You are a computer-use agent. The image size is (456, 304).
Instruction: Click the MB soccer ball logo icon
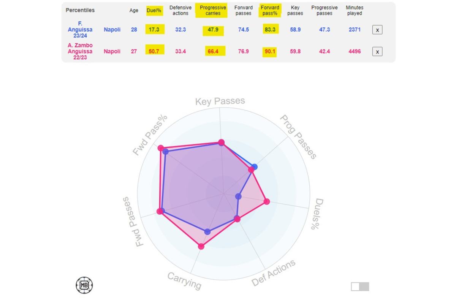click(84, 285)
